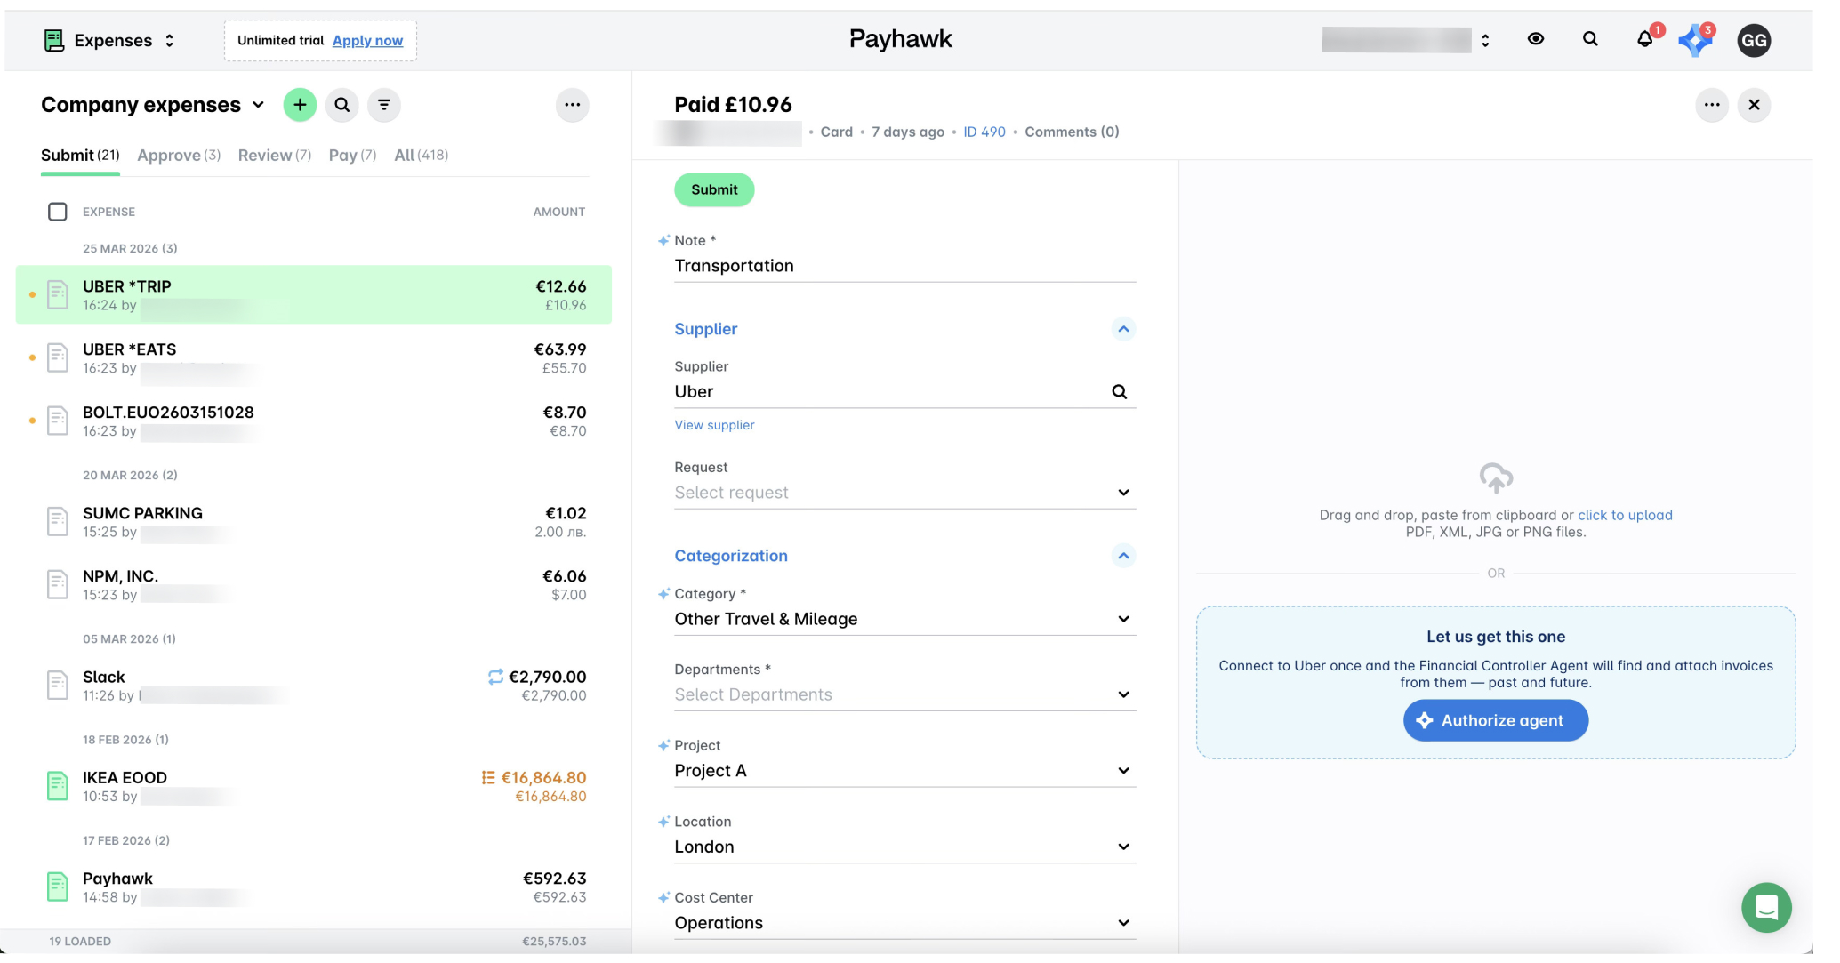Switch to the Approve tab
This screenshot has width=1840, height=963.
coord(179,155)
